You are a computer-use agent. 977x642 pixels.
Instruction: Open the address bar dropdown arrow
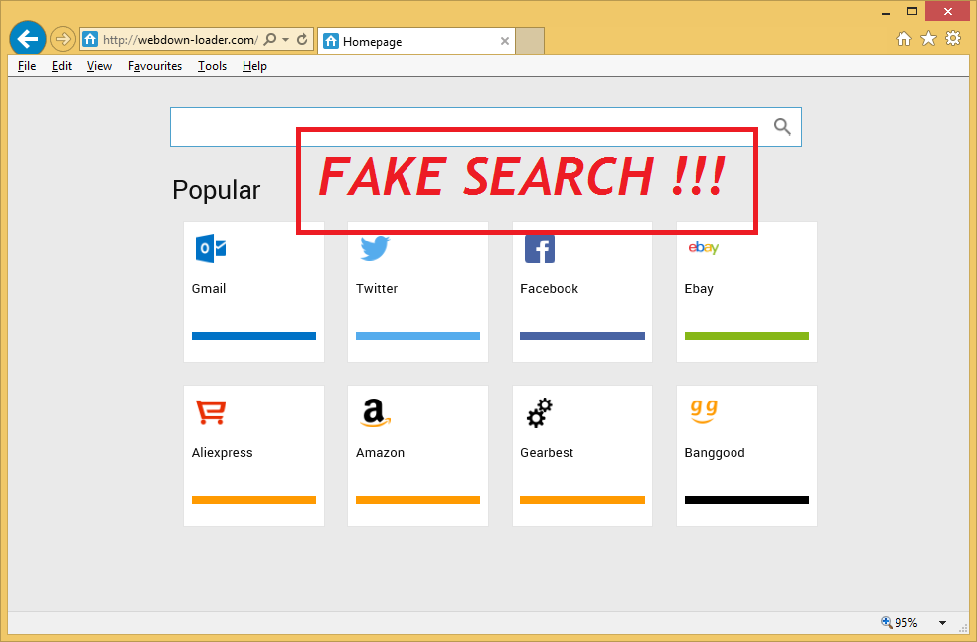(286, 40)
